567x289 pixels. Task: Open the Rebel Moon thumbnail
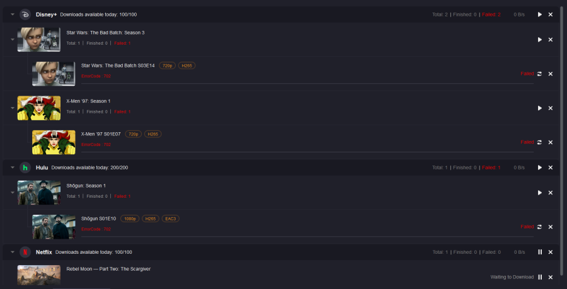coord(39,276)
